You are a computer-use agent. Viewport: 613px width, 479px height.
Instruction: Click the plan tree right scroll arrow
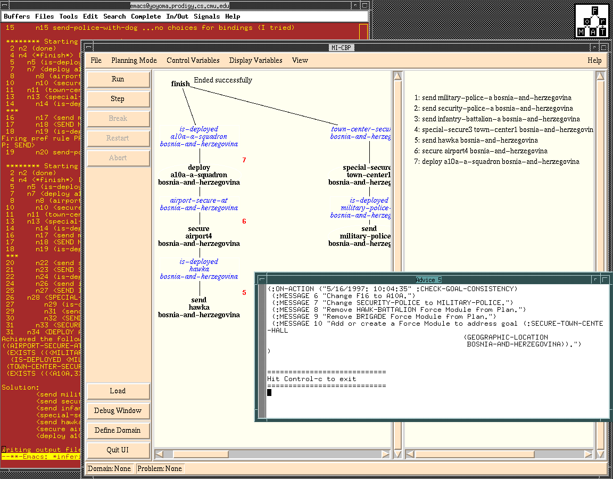coord(386,454)
